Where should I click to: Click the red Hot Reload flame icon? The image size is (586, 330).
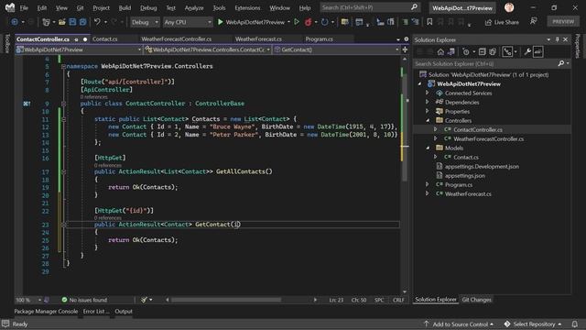[308, 22]
